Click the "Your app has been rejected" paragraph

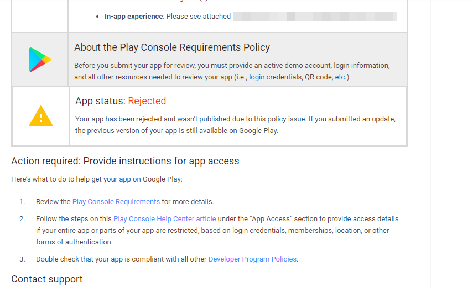point(235,125)
